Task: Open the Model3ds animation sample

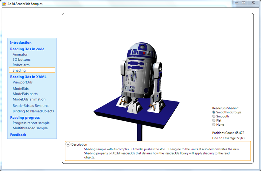Action: tap(29, 99)
